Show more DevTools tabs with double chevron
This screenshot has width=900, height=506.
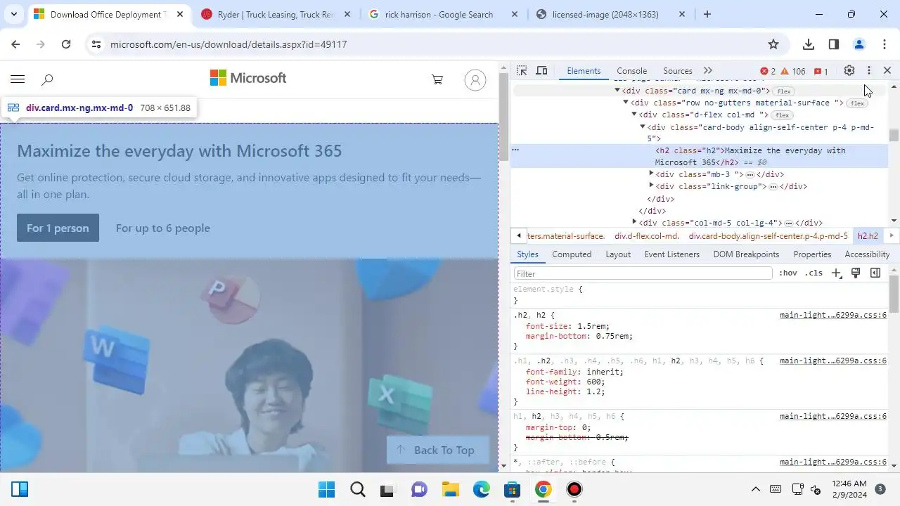pyautogui.click(x=708, y=70)
